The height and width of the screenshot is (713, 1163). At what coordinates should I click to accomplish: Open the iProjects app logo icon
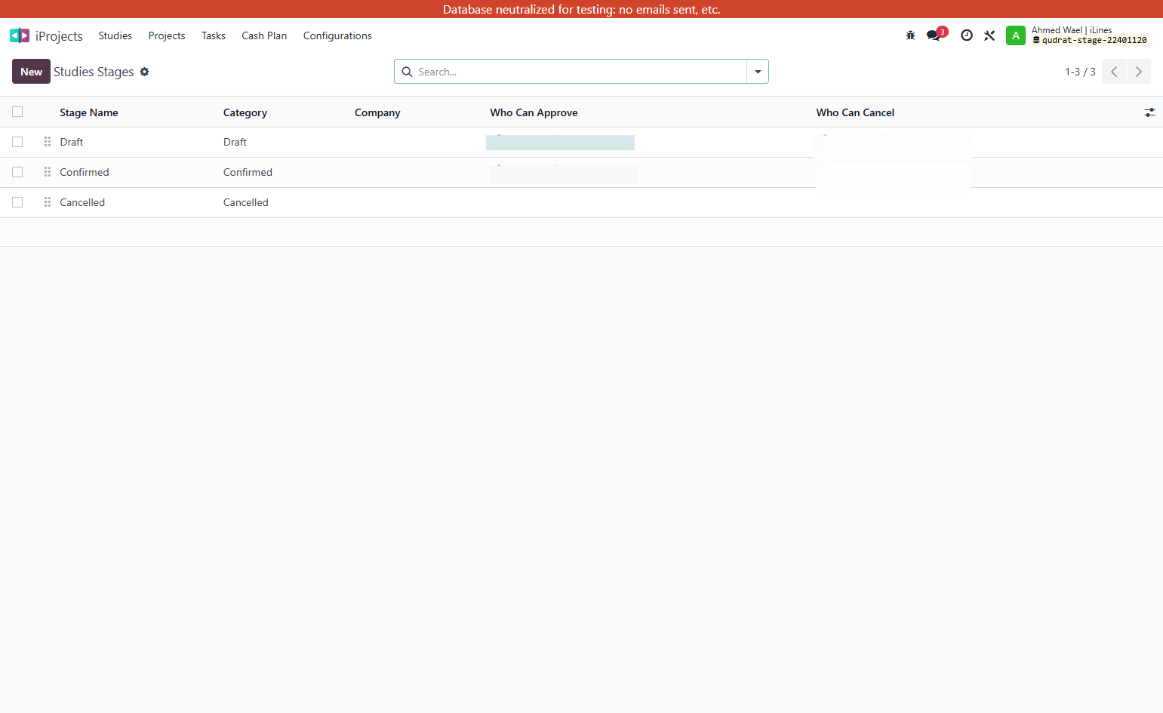tap(20, 35)
